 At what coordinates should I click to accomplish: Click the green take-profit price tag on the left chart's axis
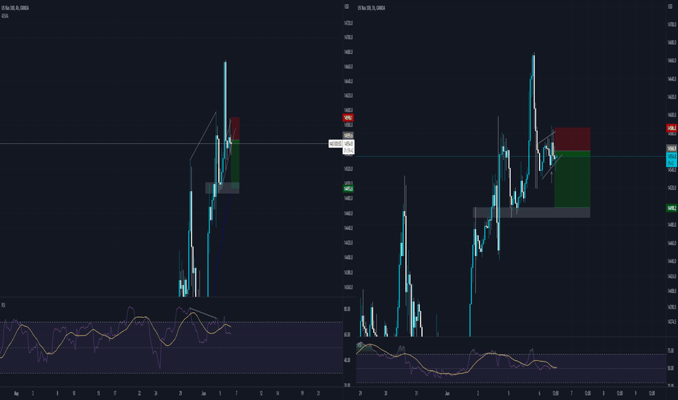(348, 188)
